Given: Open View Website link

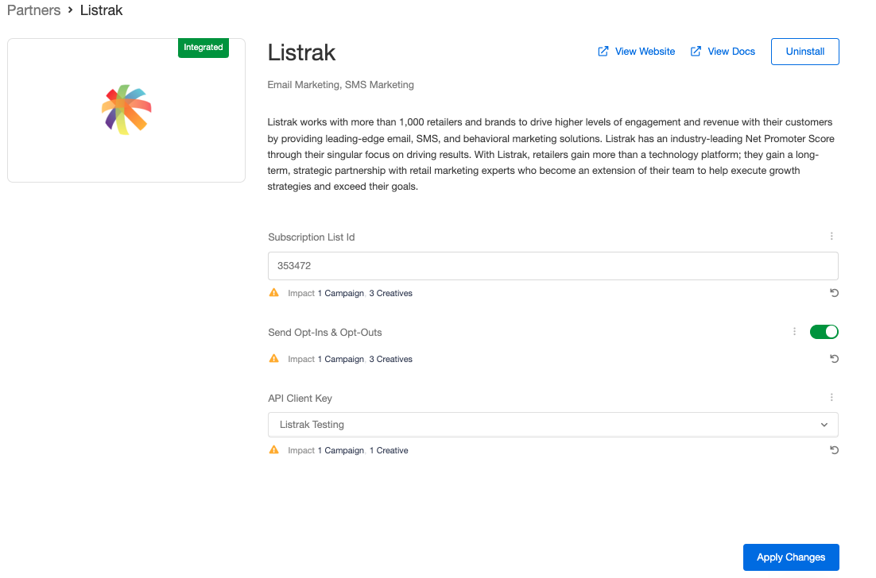Looking at the screenshot, I should coord(645,52).
